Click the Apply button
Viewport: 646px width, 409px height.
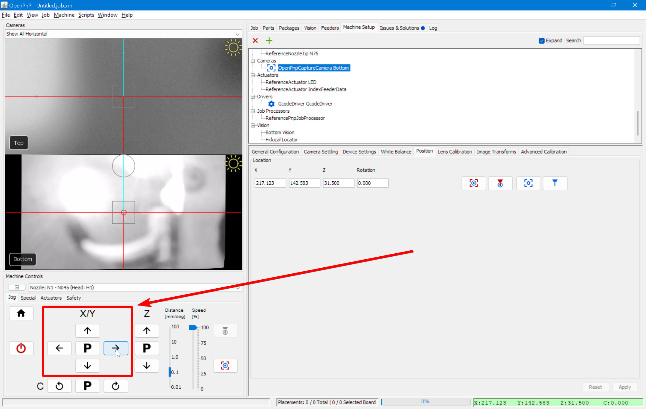pyautogui.click(x=624, y=387)
